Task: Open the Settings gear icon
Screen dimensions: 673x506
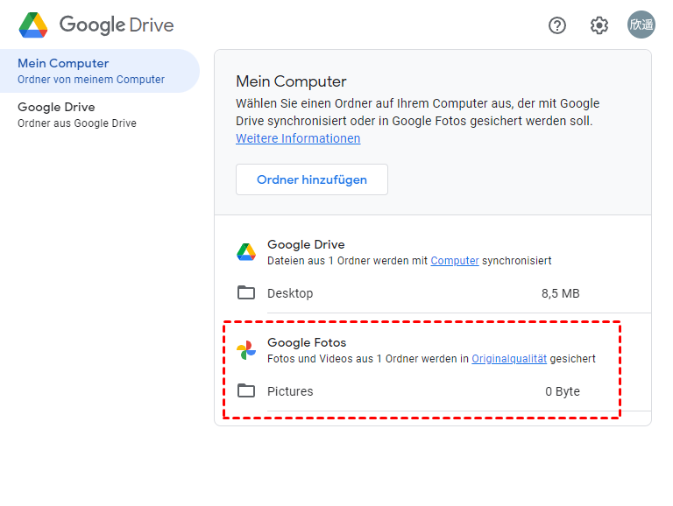Action: click(x=599, y=25)
